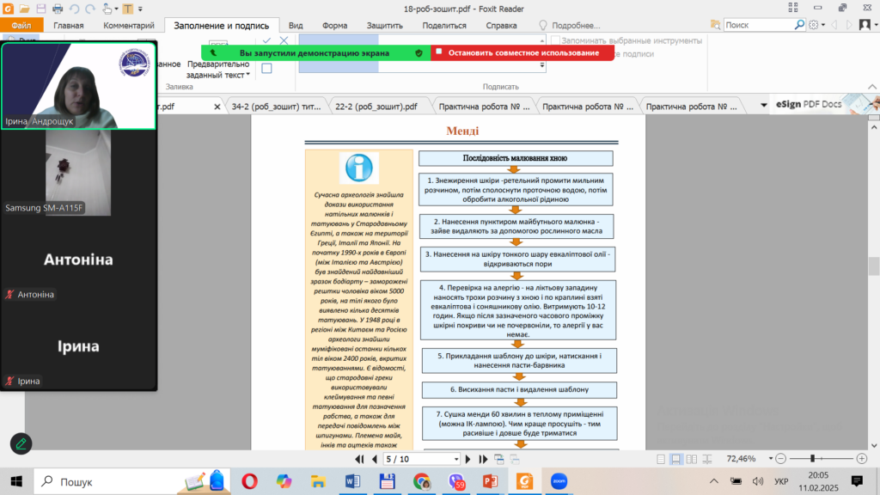The width and height of the screenshot is (880, 495).
Task: Open the find-in-folder search icon
Action: point(715,25)
